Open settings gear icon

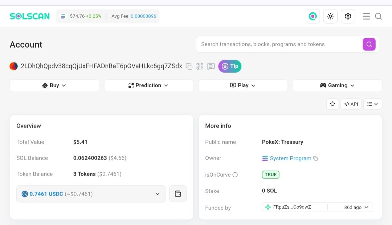point(348,16)
